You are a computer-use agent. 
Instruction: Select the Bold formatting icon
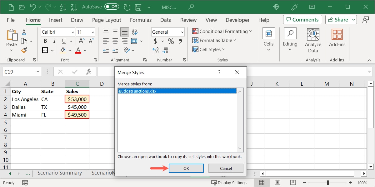pyautogui.click(x=45, y=41)
